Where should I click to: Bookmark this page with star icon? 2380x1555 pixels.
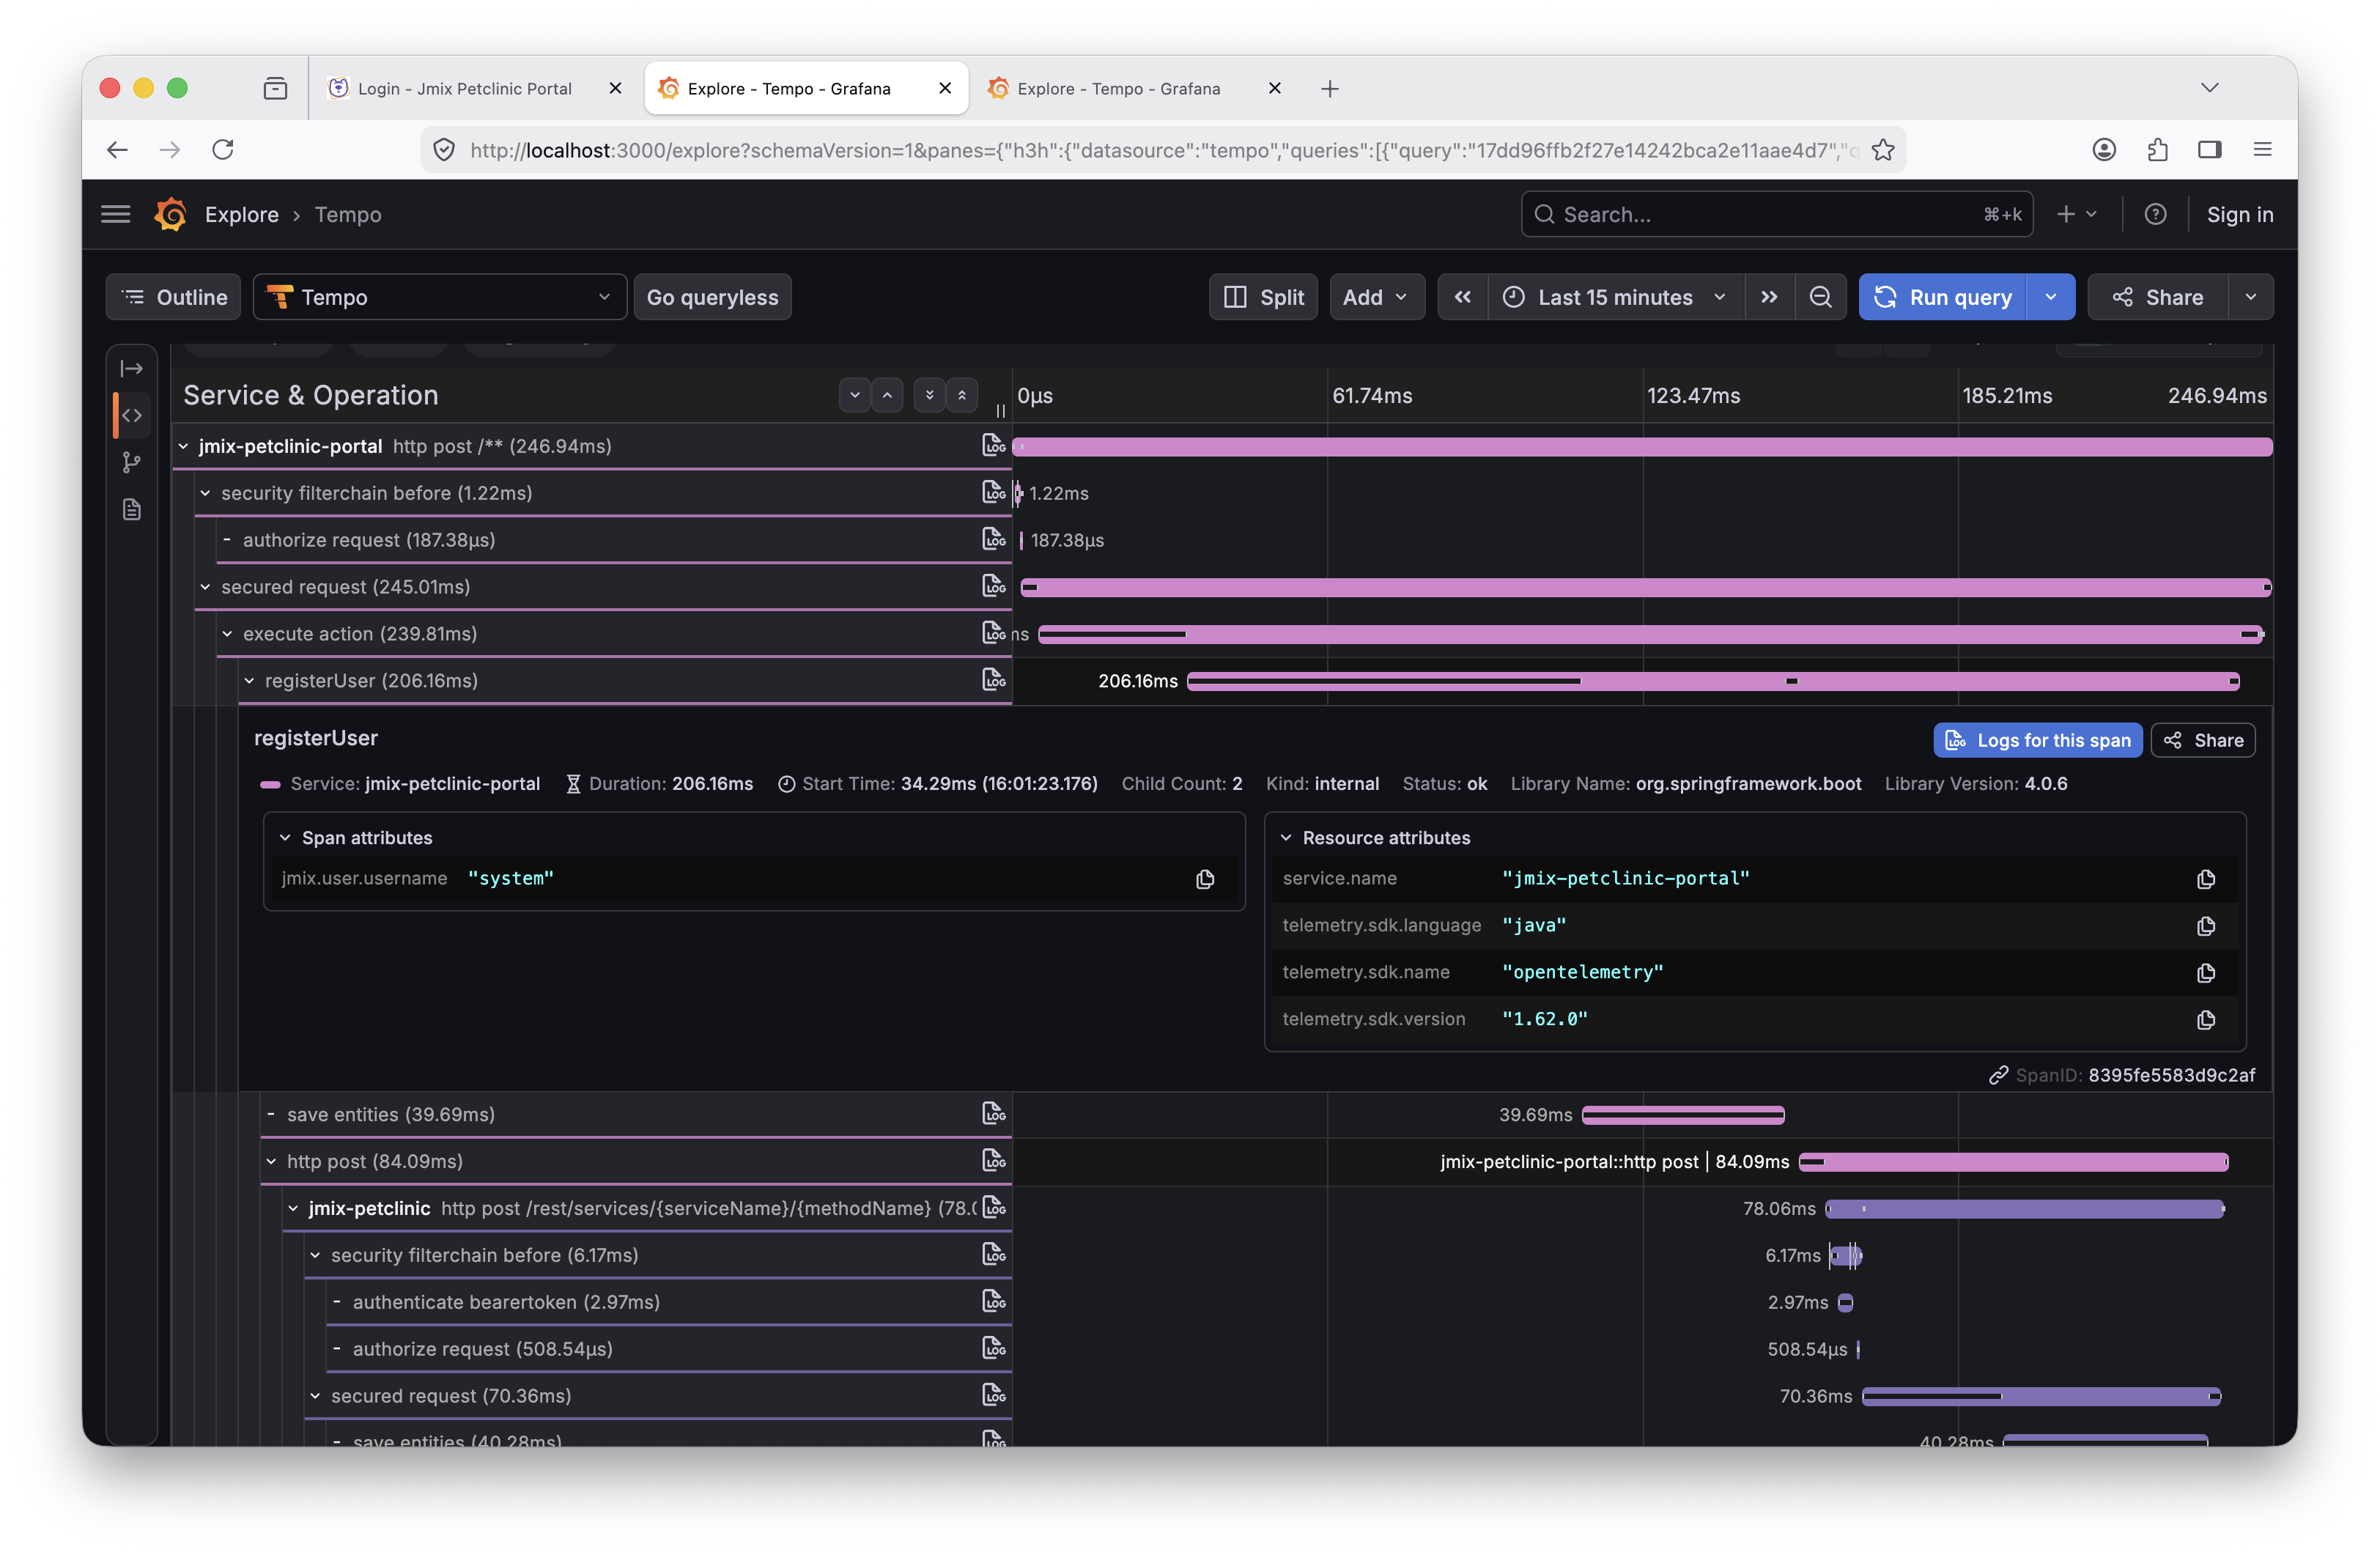click(x=1883, y=149)
